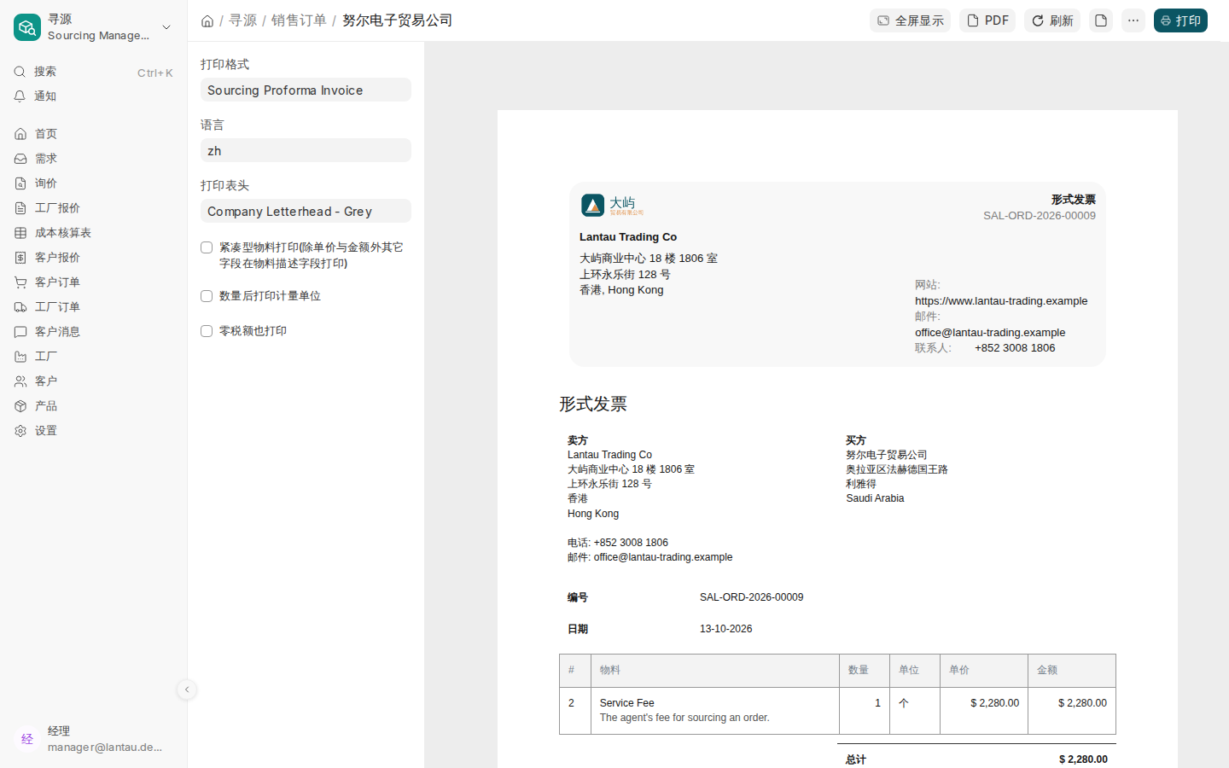Enable 紧凑型物料打印 checkbox

click(x=207, y=247)
